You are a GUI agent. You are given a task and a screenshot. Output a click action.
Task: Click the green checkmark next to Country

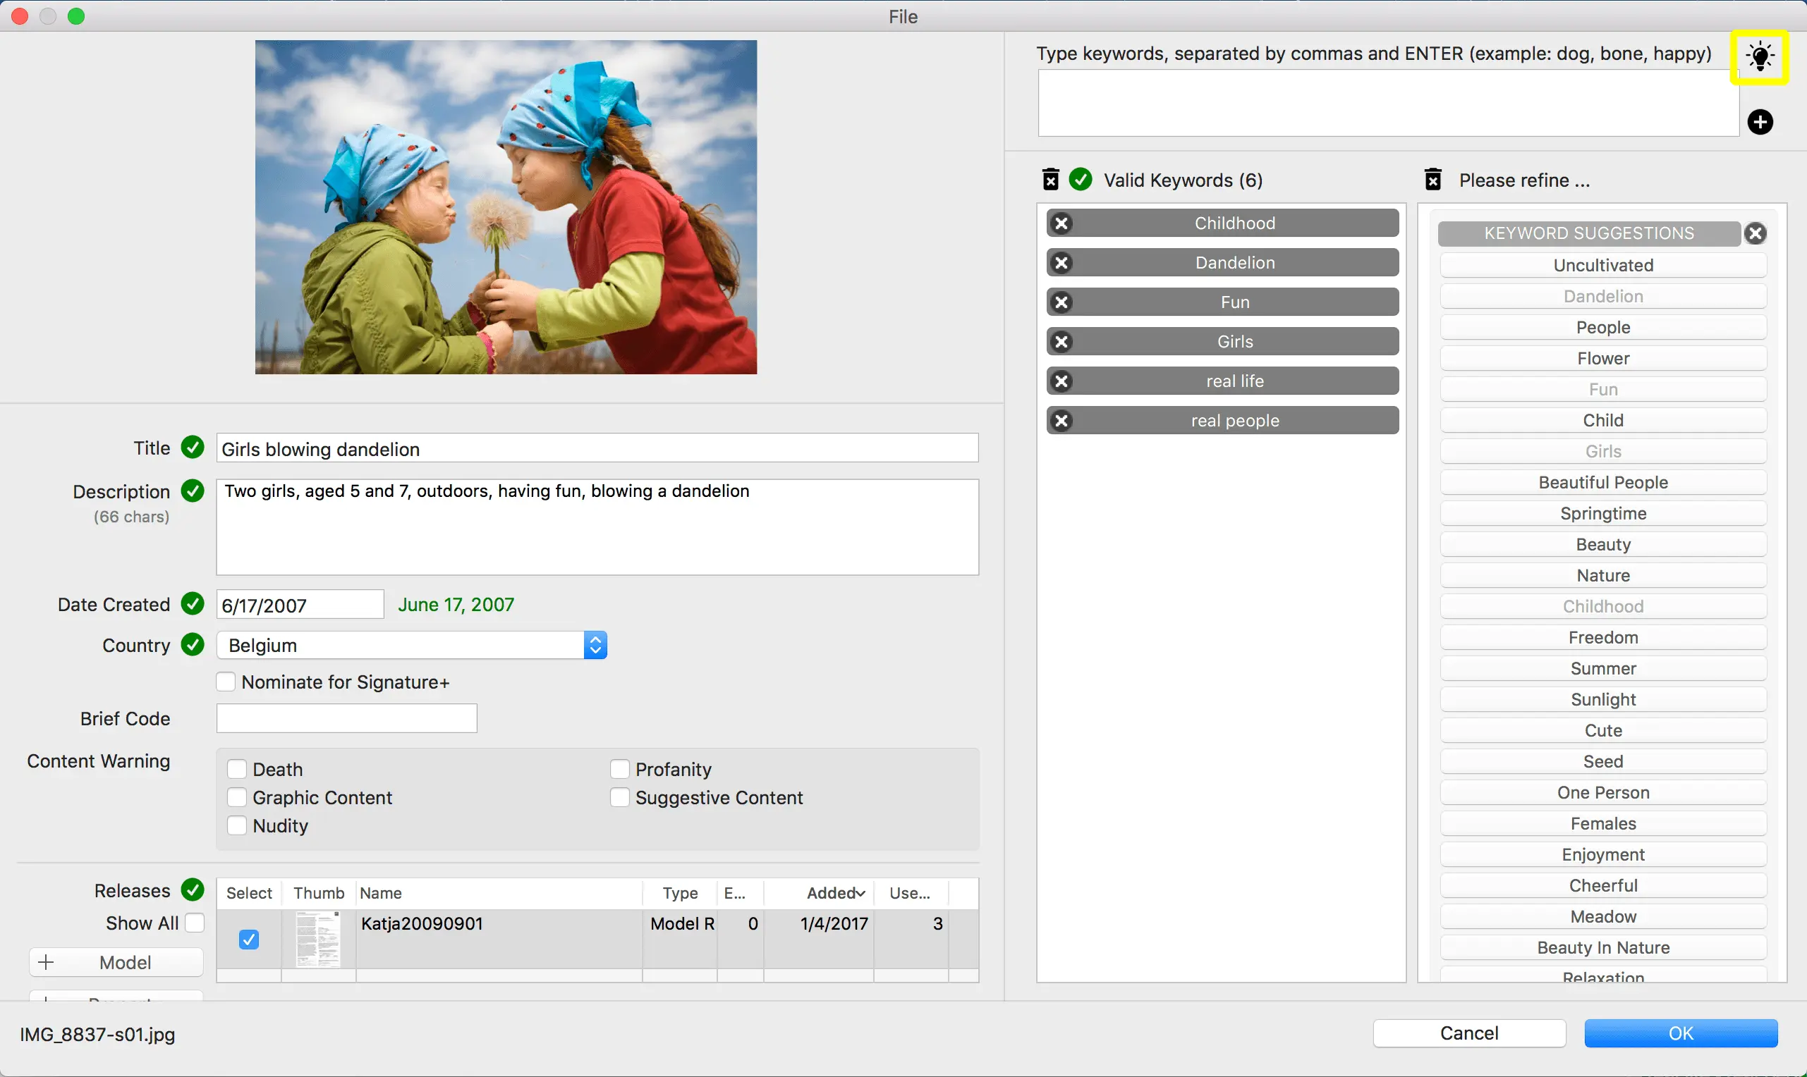193,644
